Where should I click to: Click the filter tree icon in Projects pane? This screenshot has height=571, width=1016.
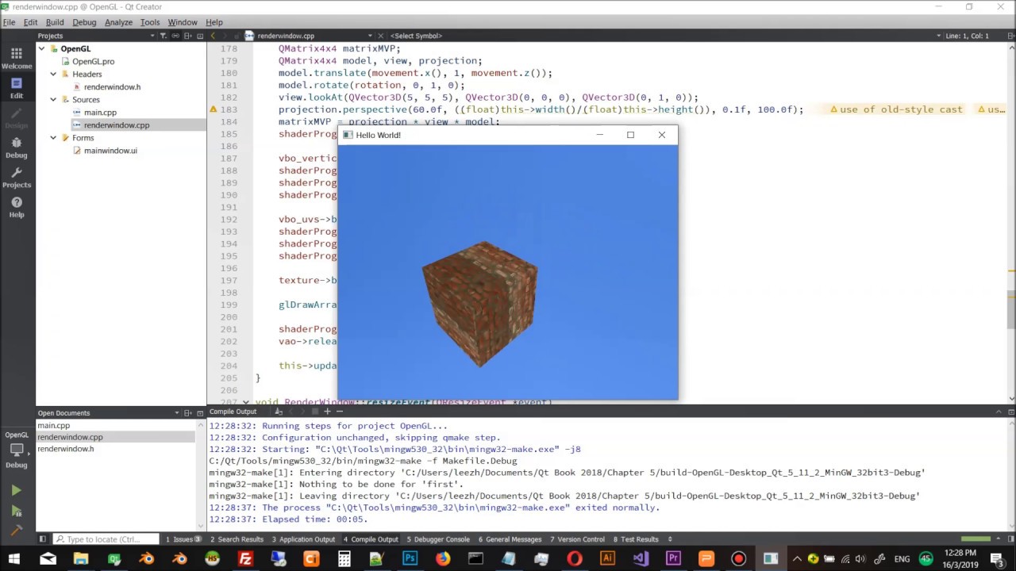164,36
